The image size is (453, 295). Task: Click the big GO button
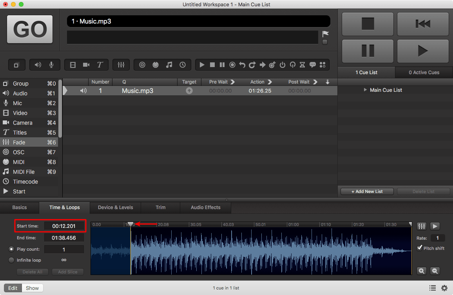point(30,29)
